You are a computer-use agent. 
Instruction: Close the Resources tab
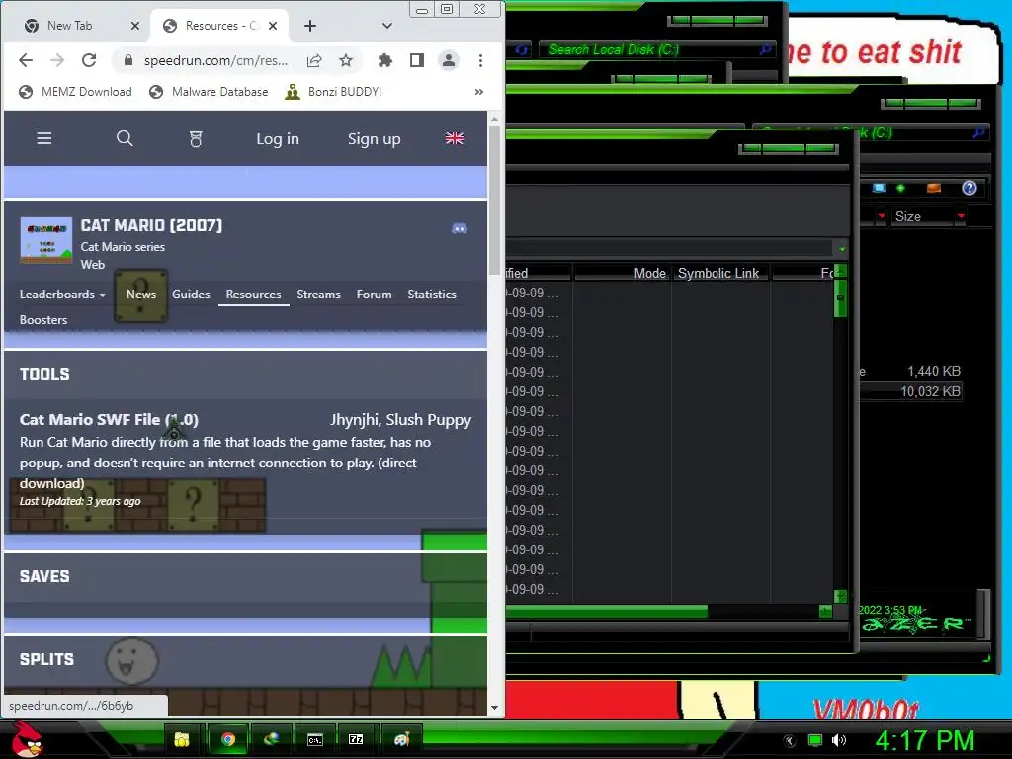click(273, 26)
